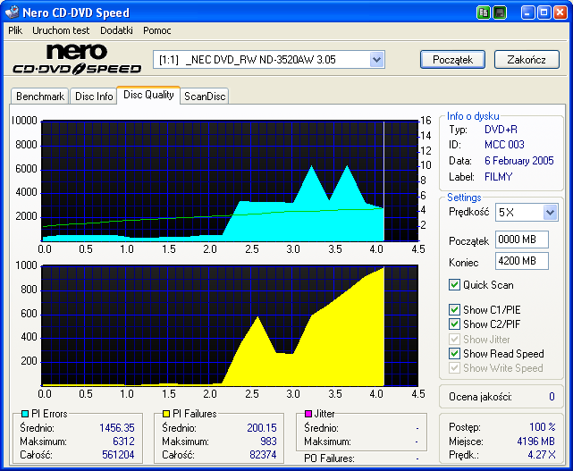Image resolution: width=573 pixels, height=471 pixels.
Task: Click the disc type value DVD+R
Action: point(501,130)
